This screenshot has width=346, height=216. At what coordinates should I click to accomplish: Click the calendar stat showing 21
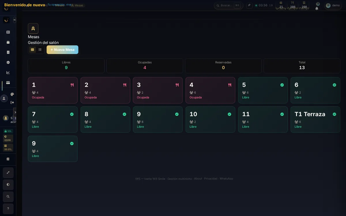[x=281, y=5]
